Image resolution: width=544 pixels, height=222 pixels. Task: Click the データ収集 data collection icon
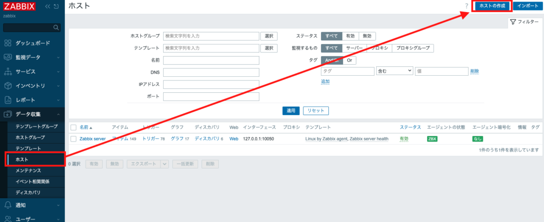coord(7,114)
